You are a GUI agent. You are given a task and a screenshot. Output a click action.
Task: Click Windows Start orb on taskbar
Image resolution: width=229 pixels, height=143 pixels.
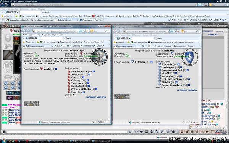[x=4, y=141]
